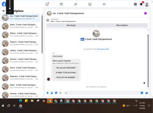Open Sticky Notes from the taskbar

click(26, 101)
